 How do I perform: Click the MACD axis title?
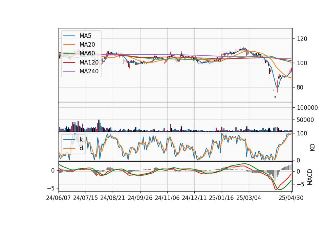(310, 177)
